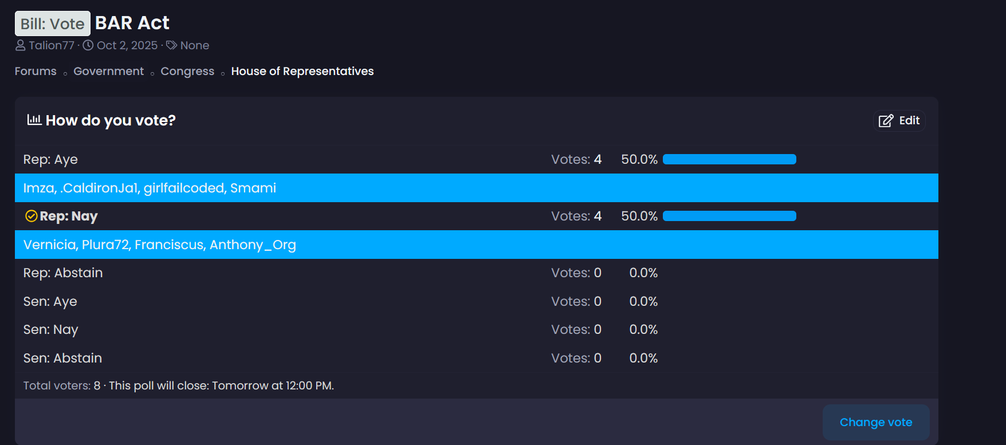Click the clock icon beside the date
This screenshot has width=1006, height=445.
point(88,45)
